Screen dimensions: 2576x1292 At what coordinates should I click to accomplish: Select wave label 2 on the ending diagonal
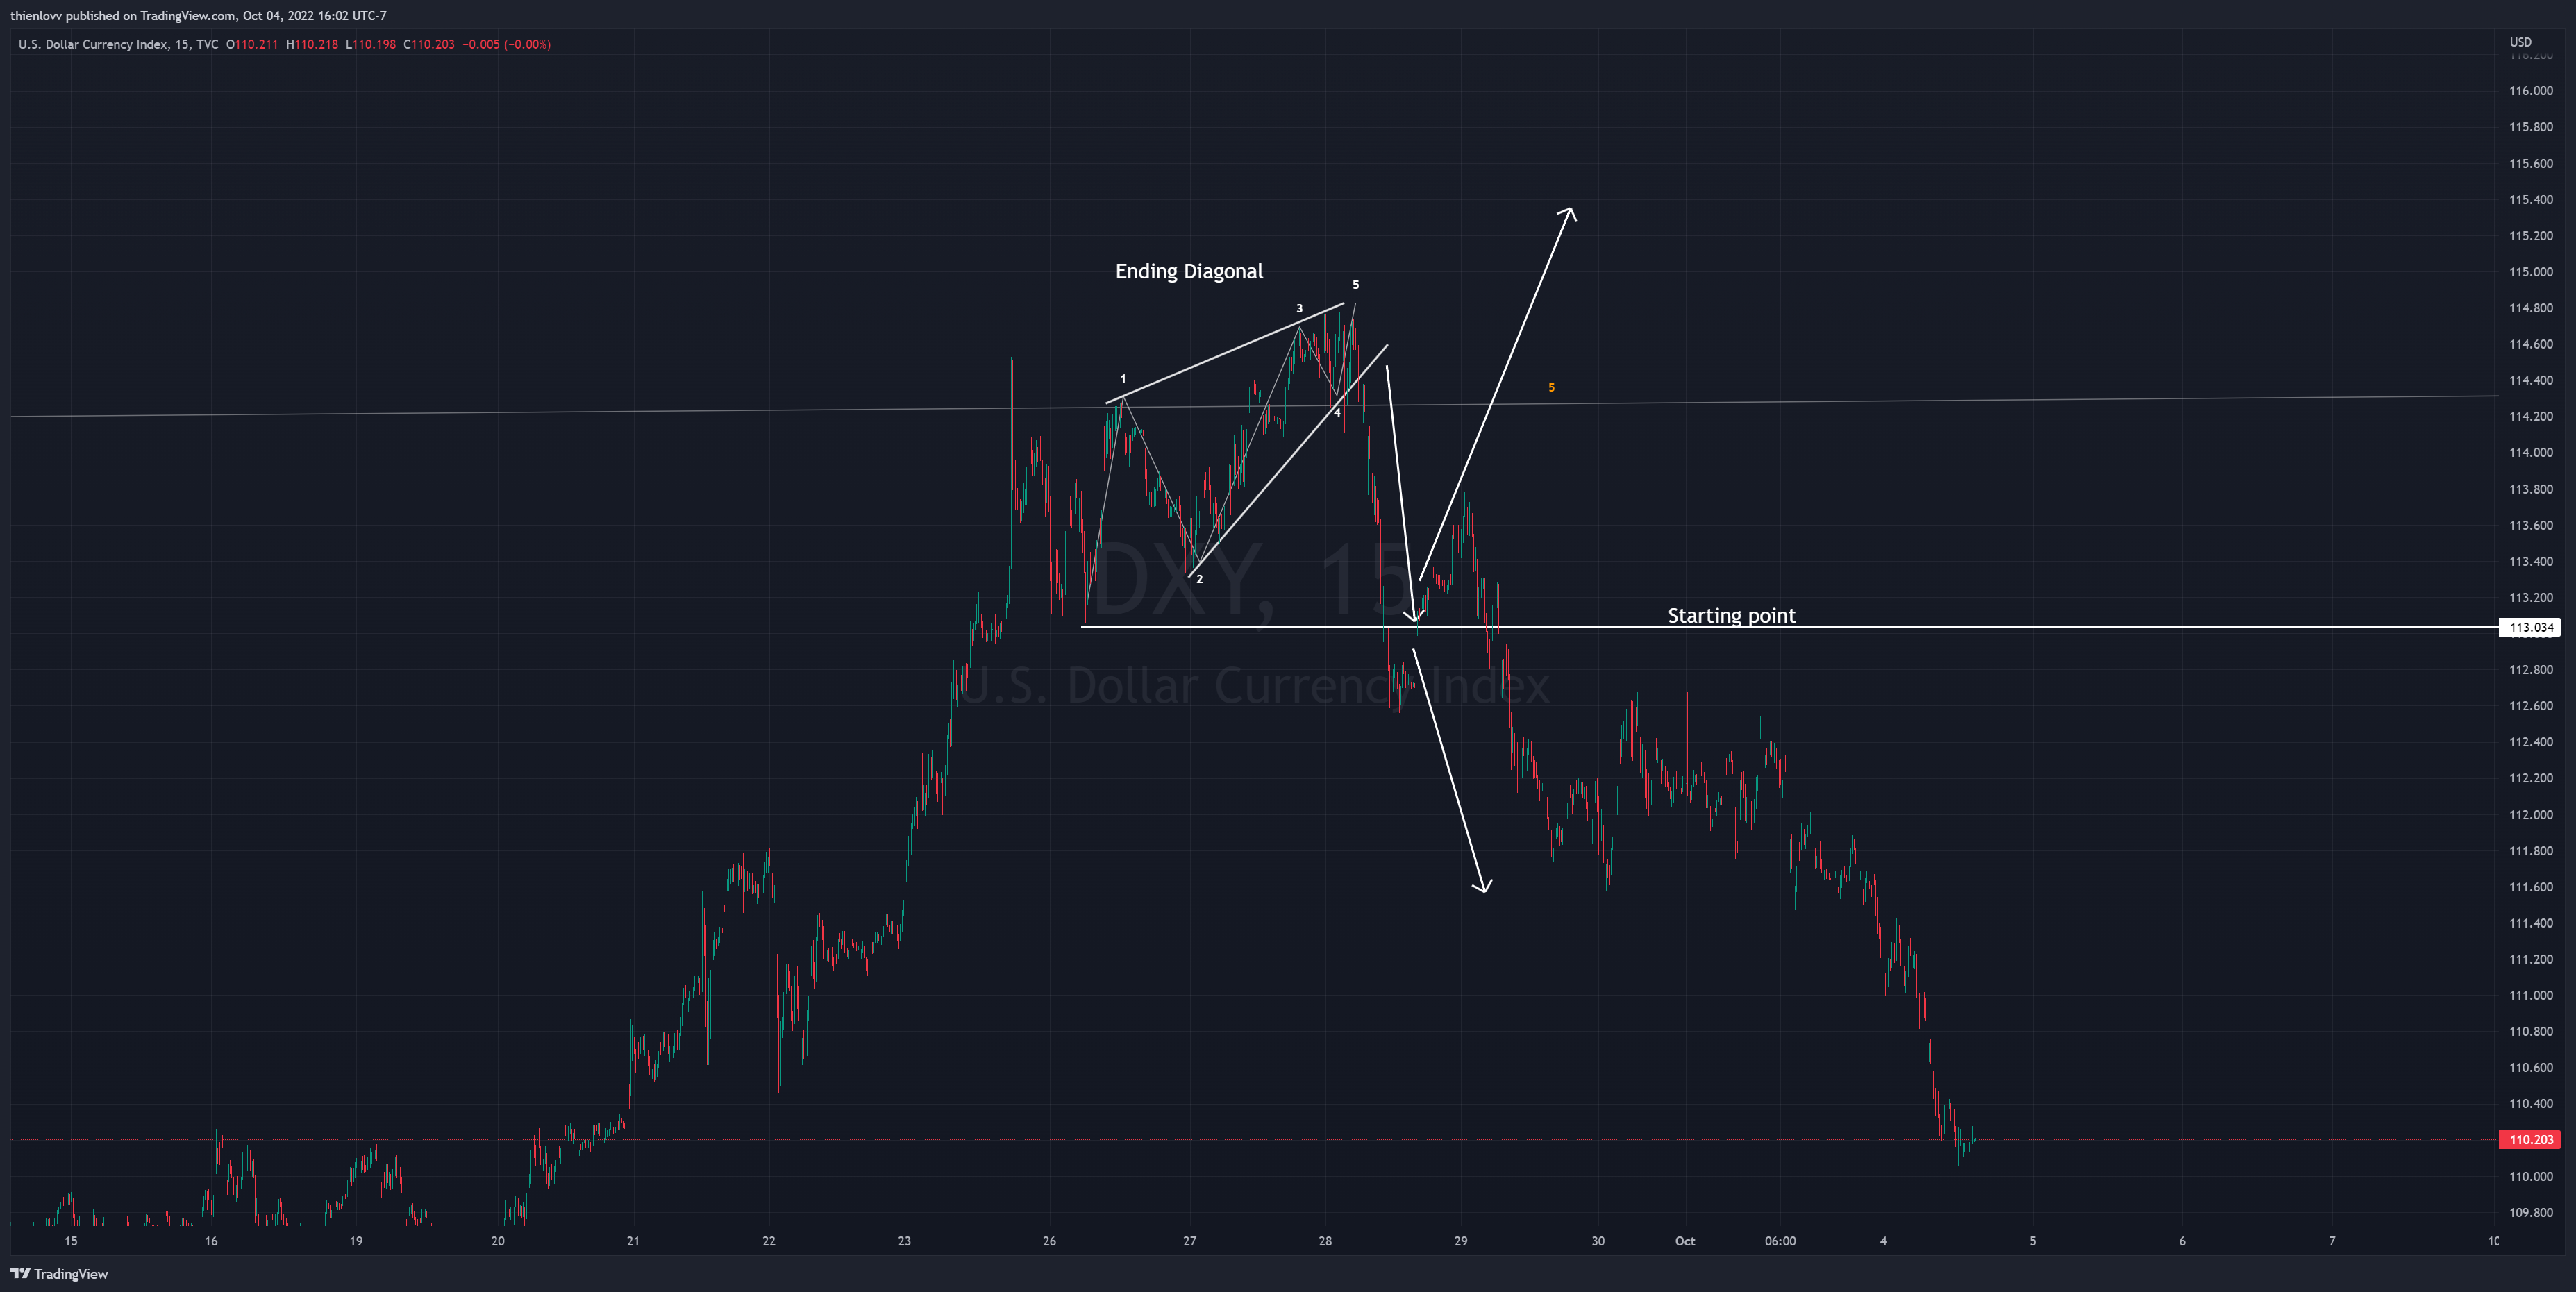1200,579
